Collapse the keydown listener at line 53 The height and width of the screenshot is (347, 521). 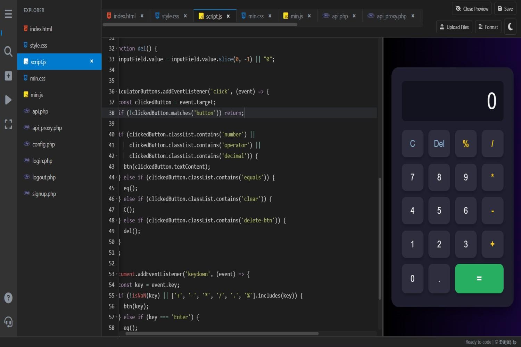click(x=117, y=274)
